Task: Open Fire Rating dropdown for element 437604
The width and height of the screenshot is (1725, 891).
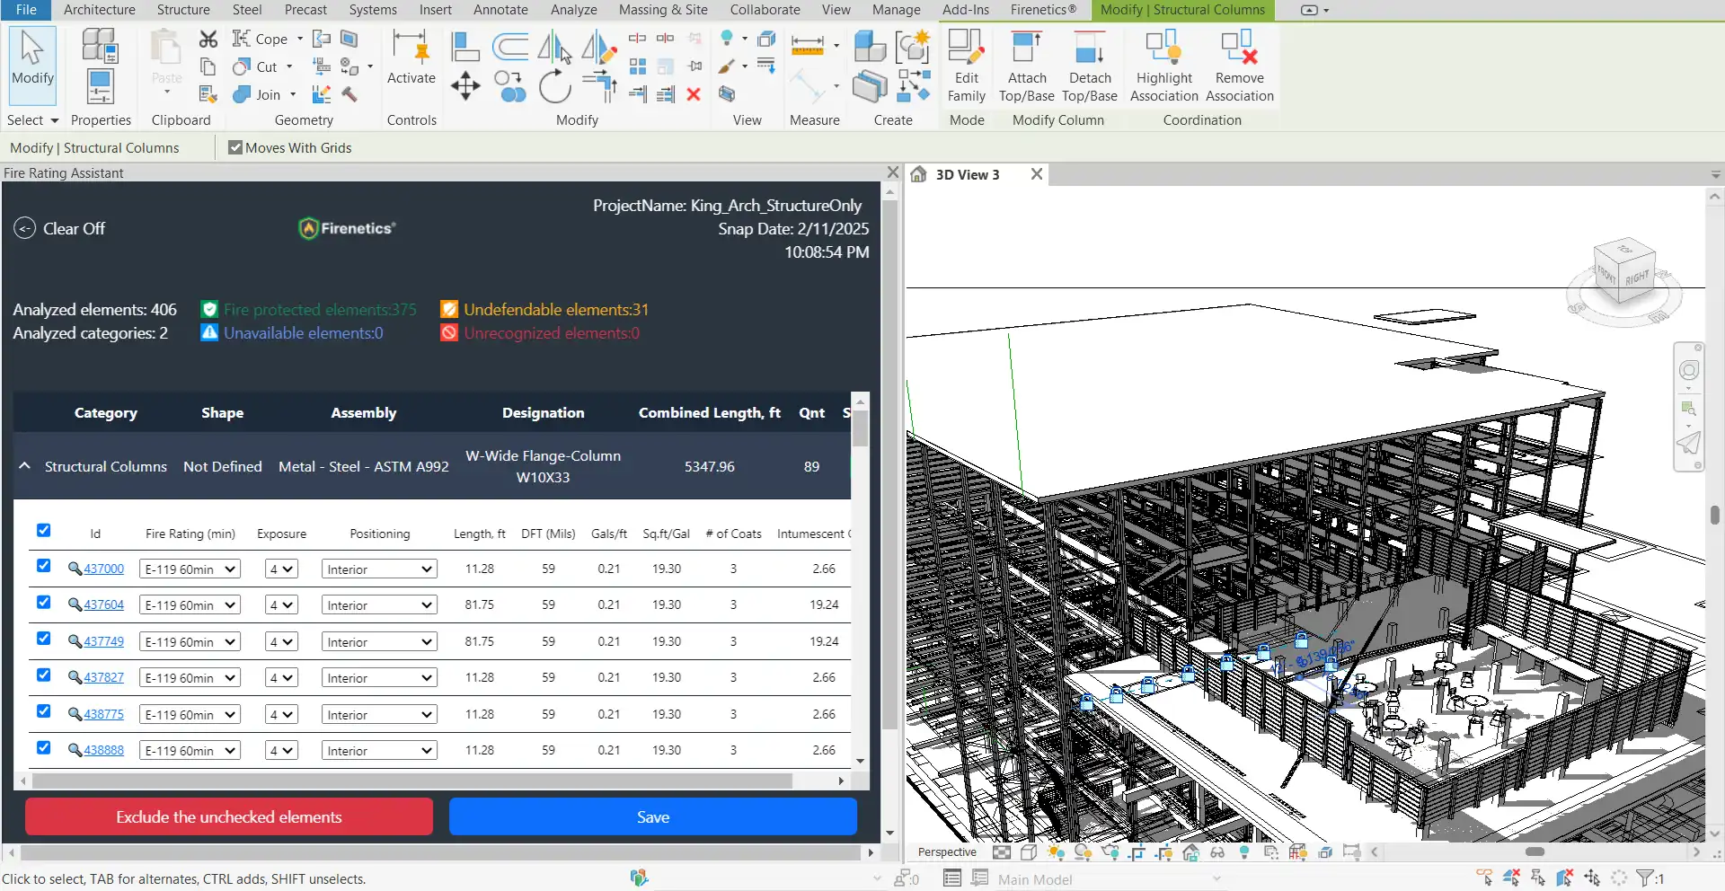Action: click(x=190, y=605)
